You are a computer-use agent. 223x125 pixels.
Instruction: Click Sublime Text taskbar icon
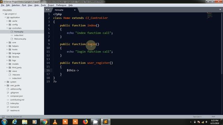point(106,122)
